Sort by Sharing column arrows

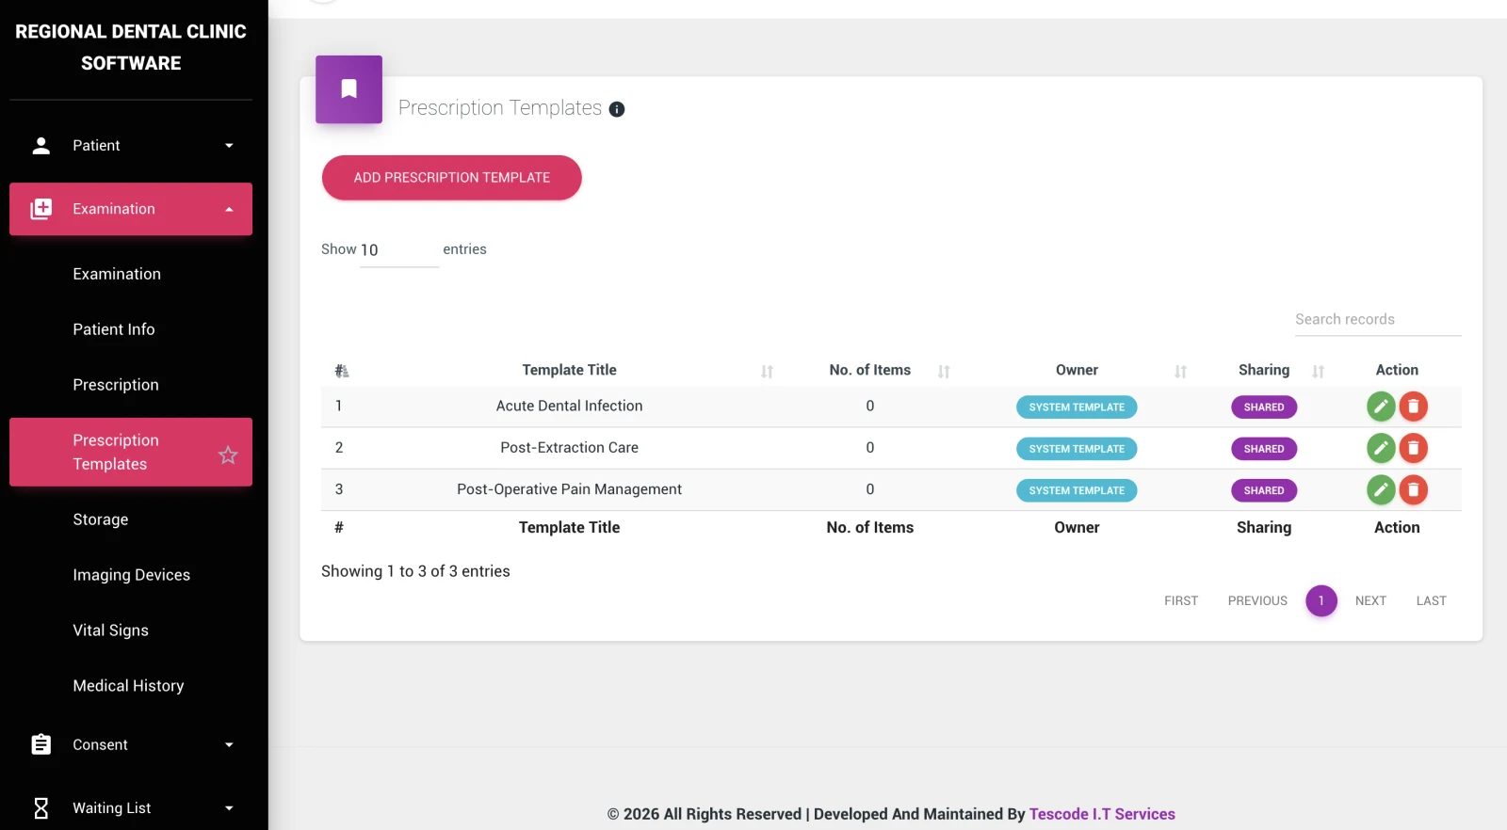click(1318, 372)
